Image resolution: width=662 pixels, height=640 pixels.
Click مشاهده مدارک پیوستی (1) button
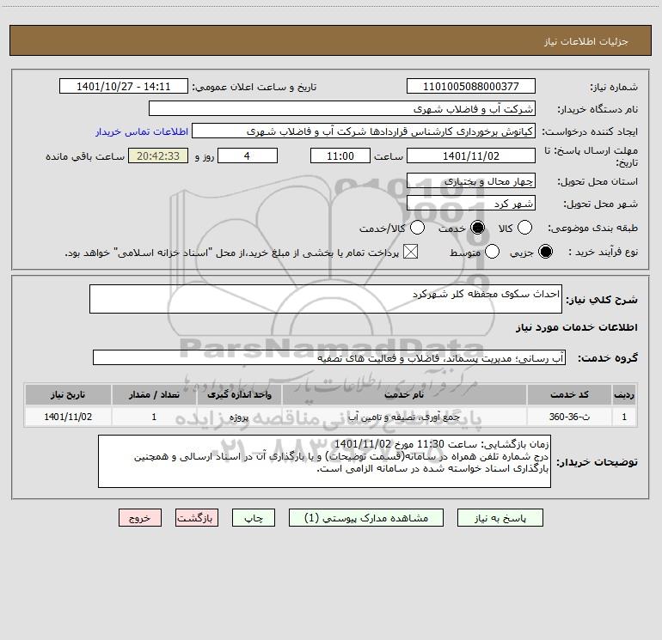(366, 518)
